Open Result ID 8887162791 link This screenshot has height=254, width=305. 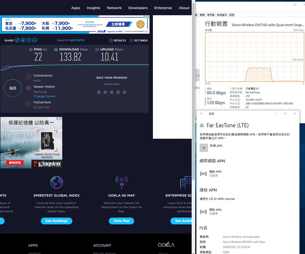[77, 40]
